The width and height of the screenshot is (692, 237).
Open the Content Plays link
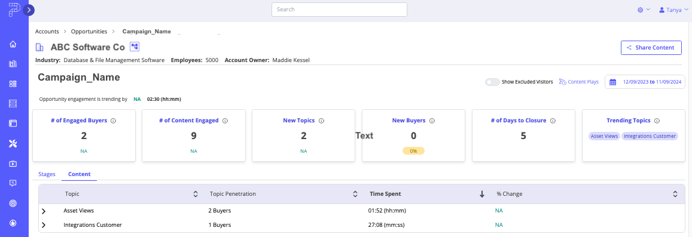[x=578, y=82]
